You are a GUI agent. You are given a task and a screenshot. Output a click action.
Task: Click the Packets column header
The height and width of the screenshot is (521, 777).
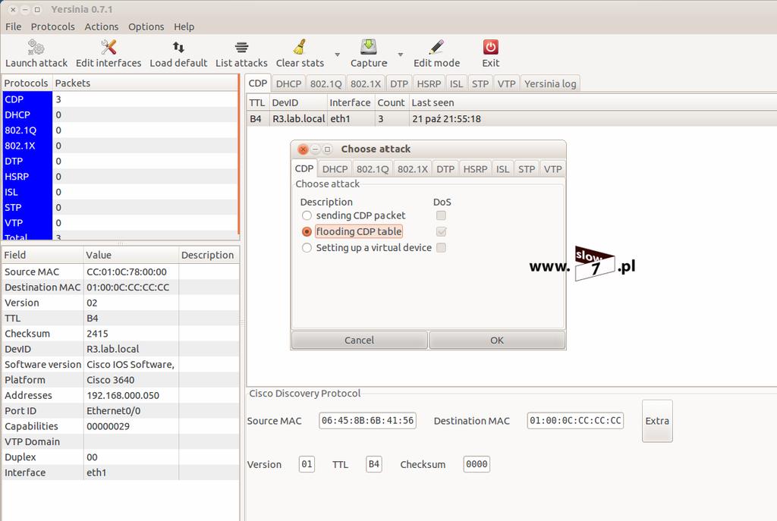(x=146, y=83)
